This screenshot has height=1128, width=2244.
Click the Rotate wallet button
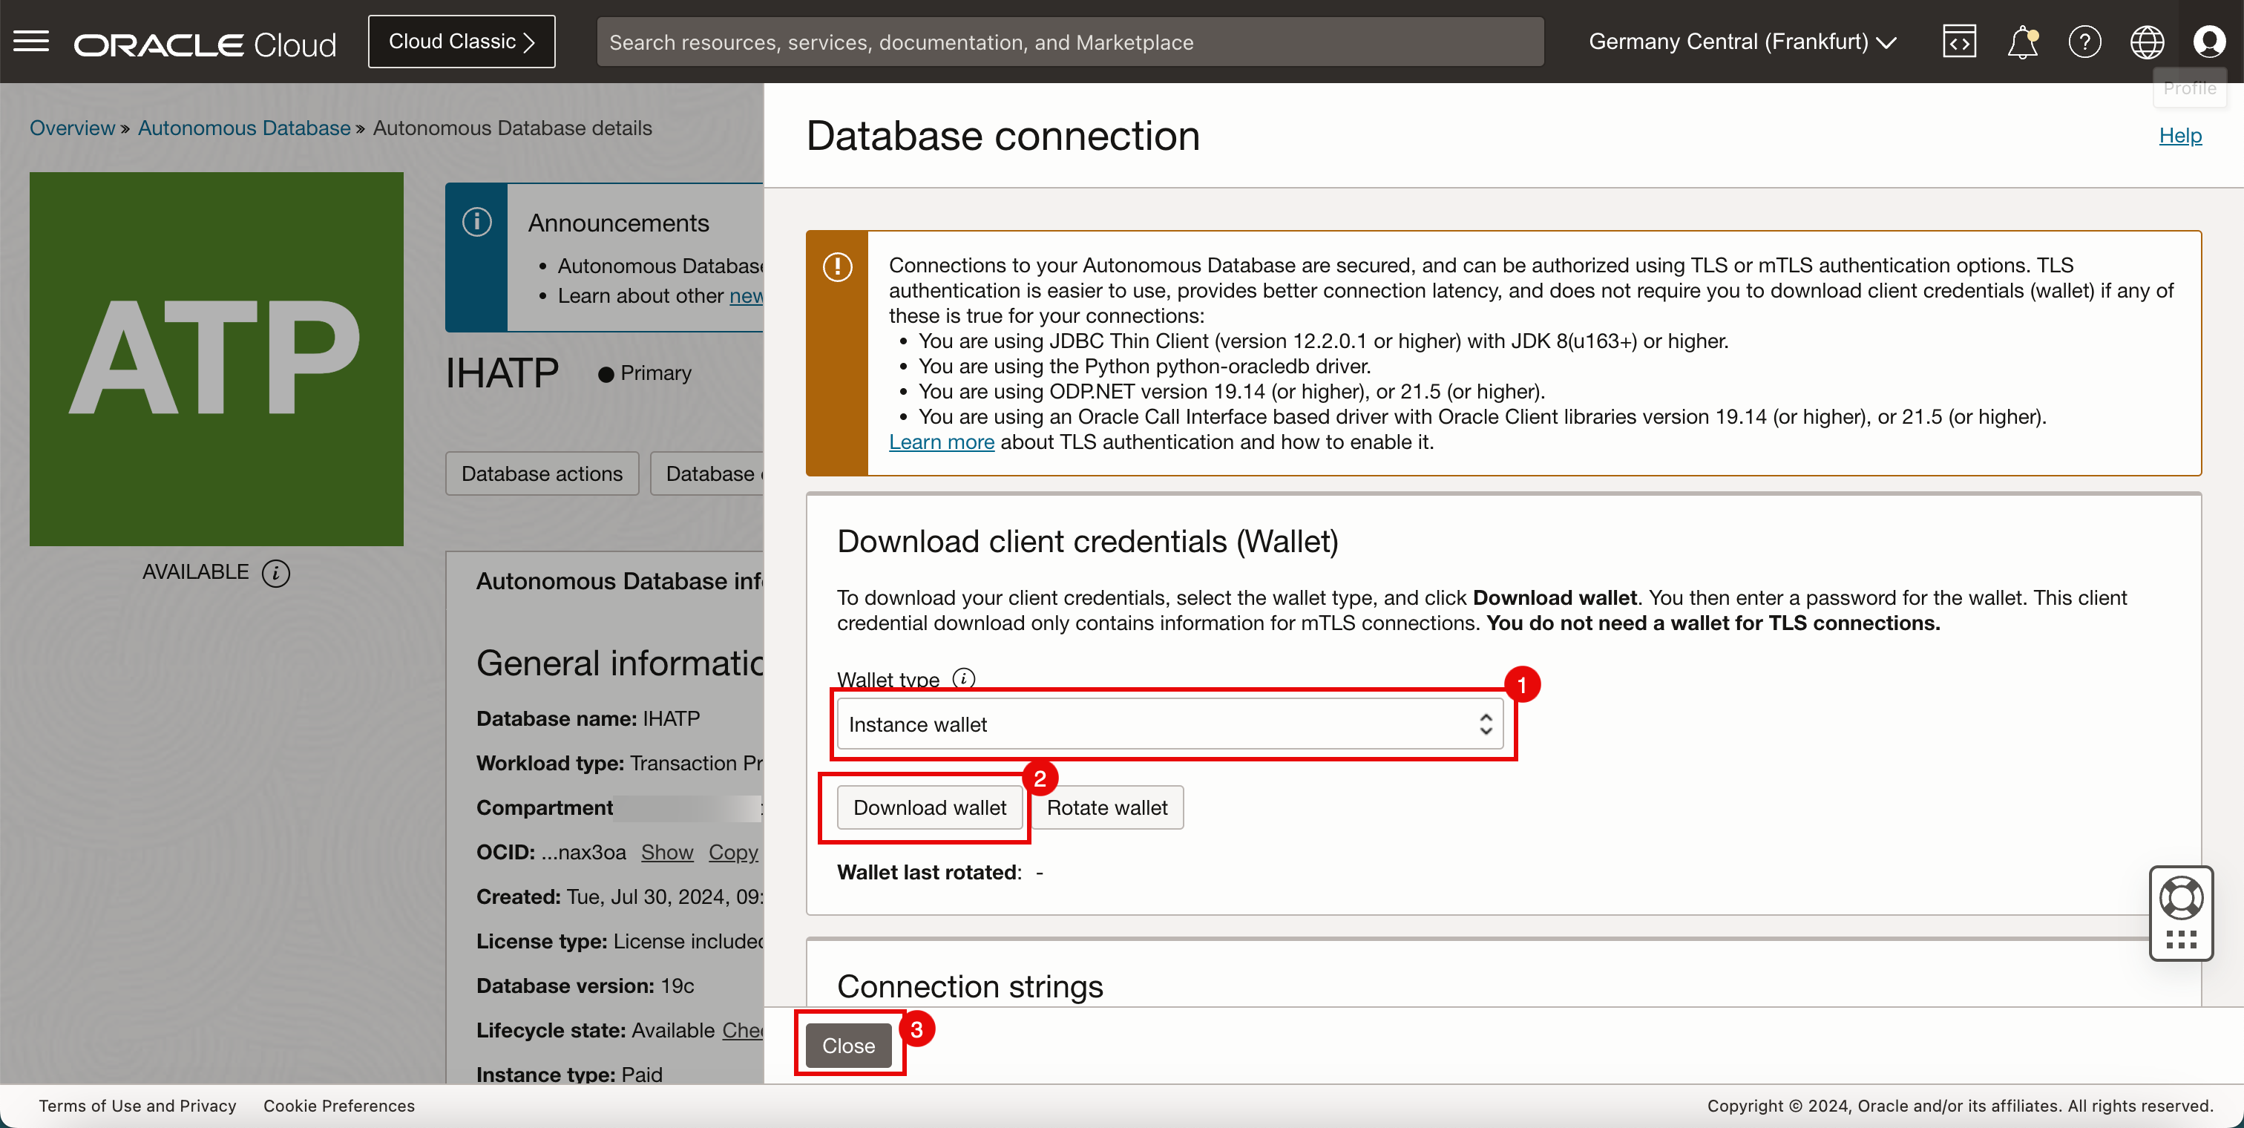[1106, 807]
